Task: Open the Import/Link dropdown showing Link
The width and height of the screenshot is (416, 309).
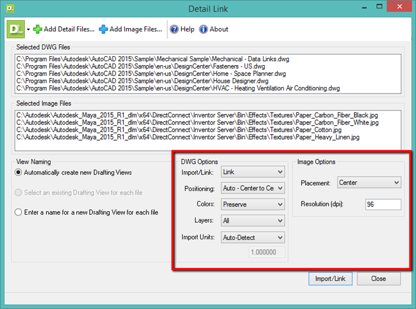Action: (252, 172)
